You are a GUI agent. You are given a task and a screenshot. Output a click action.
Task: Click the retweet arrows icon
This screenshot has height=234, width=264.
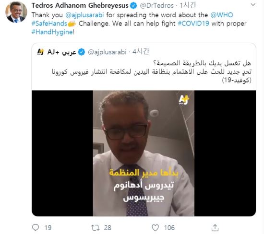pos(96,228)
